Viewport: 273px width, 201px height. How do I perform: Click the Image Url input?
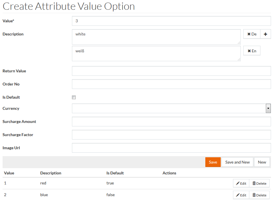click(x=171, y=148)
